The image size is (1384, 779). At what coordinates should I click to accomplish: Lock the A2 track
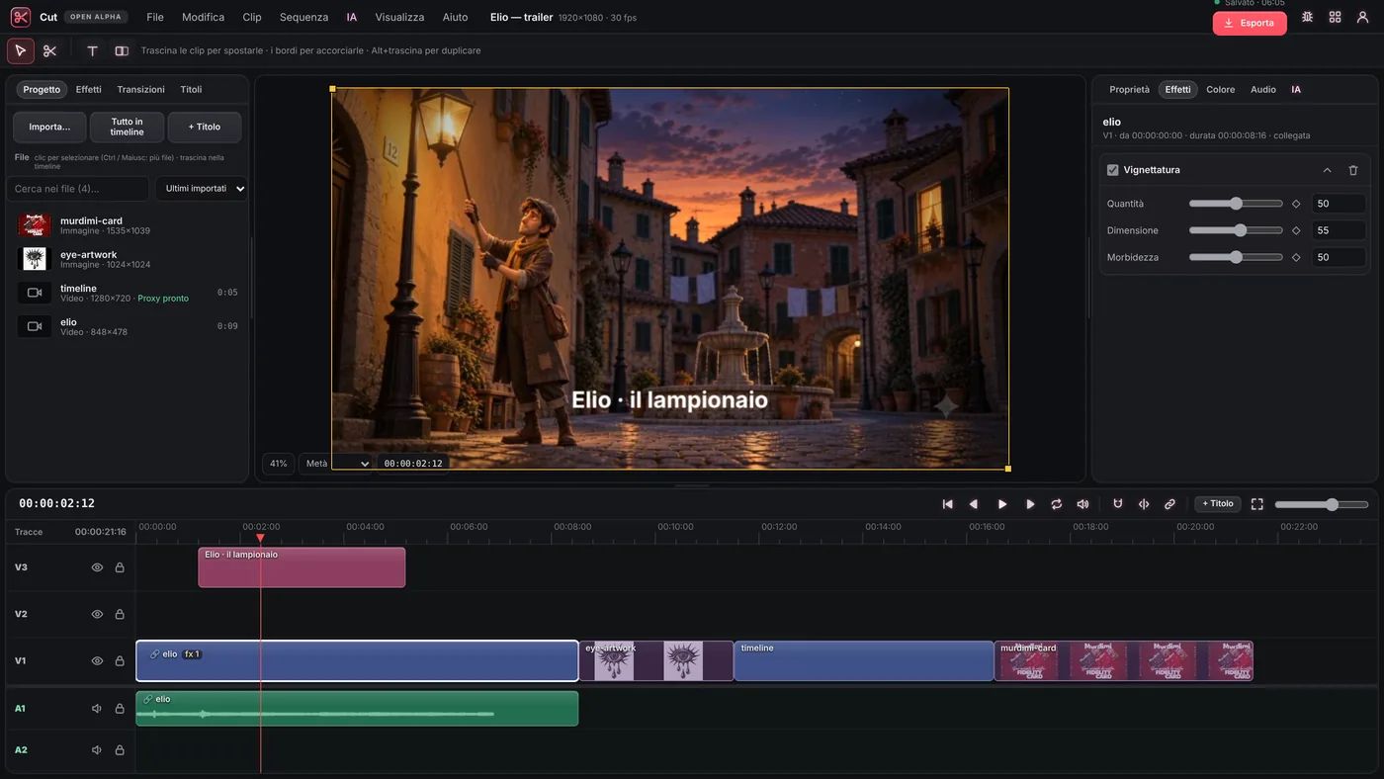[120, 750]
